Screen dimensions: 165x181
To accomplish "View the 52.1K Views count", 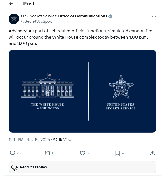I will click(x=63, y=140).
